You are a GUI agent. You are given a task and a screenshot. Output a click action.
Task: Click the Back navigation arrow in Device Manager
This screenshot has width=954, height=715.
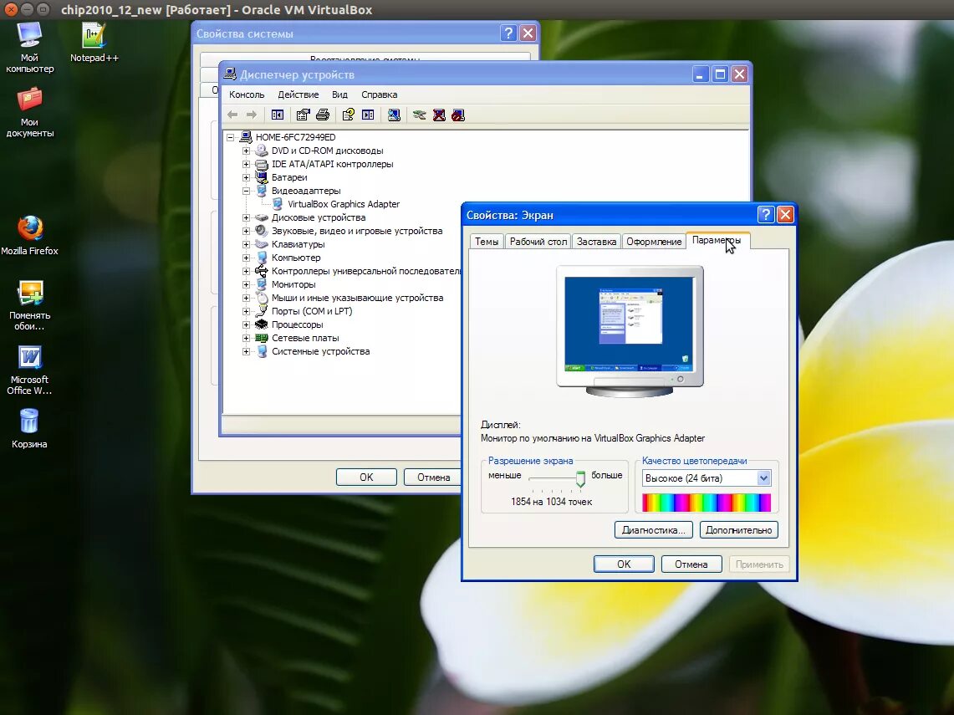(x=232, y=115)
